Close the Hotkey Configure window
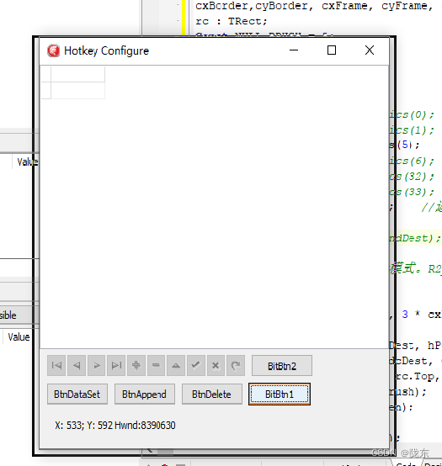This screenshot has width=442, height=466. coord(370,50)
